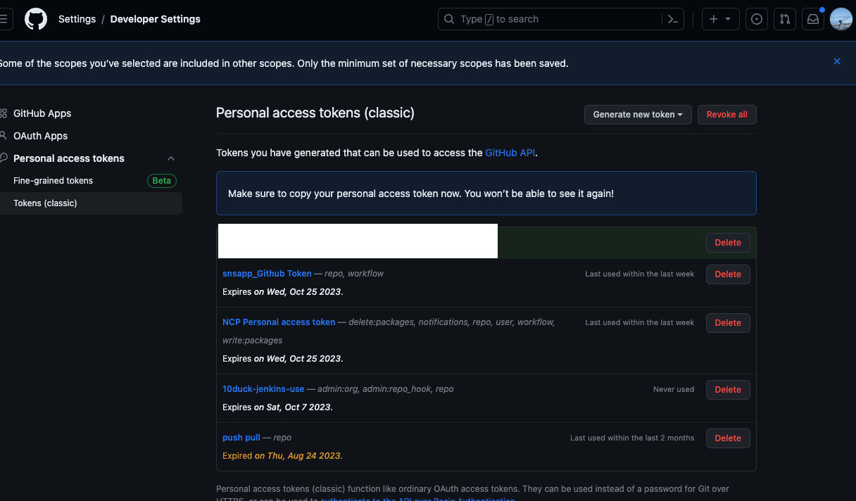Click the Revoke all button
The height and width of the screenshot is (501, 856).
point(727,115)
